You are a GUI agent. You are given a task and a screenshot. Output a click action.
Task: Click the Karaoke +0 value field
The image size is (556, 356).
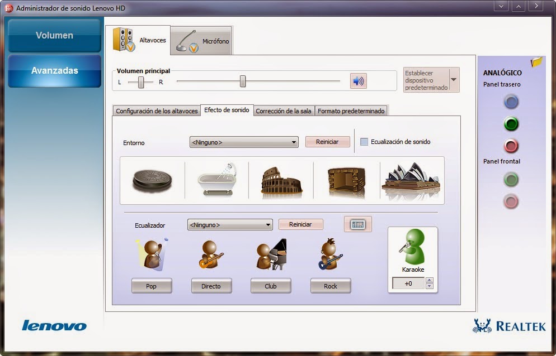pyautogui.click(x=408, y=283)
